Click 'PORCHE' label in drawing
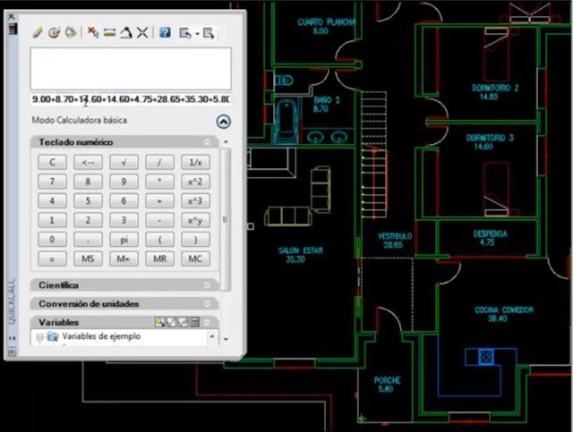 (x=388, y=380)
